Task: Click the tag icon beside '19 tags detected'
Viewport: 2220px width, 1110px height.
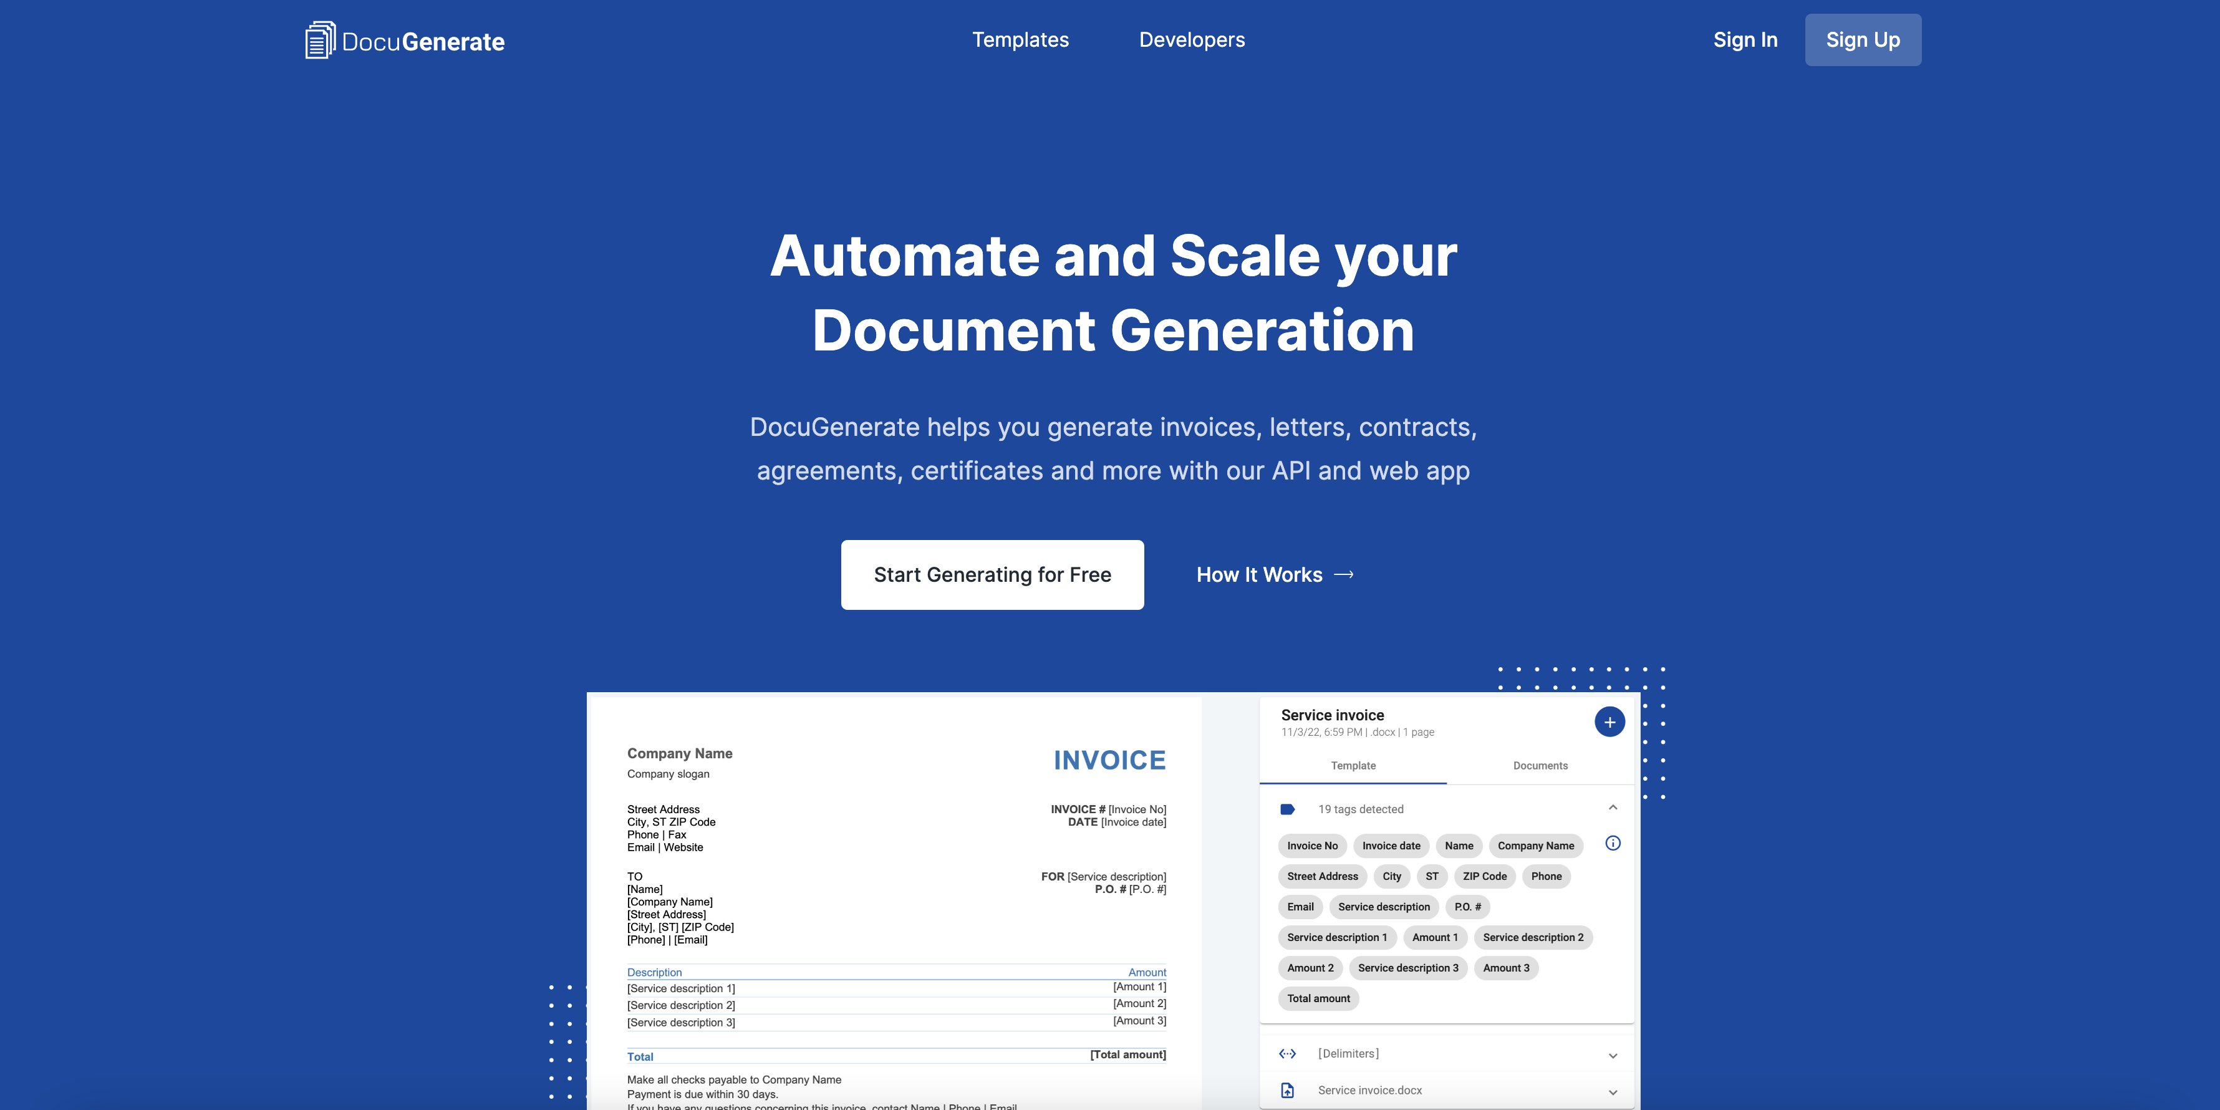Action: 1288,809
